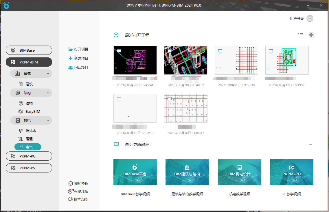Open project dated 2023年08月16日 14:05:47
Viewport: 329px width, 212px height.
[186, 108]
